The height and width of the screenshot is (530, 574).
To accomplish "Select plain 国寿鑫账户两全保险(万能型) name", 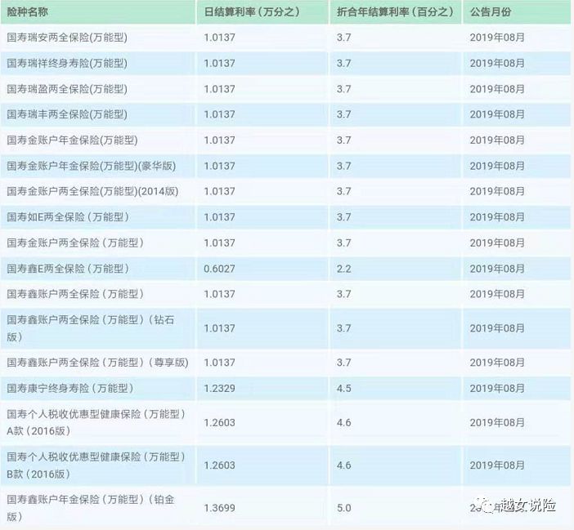I will [75, 294].
